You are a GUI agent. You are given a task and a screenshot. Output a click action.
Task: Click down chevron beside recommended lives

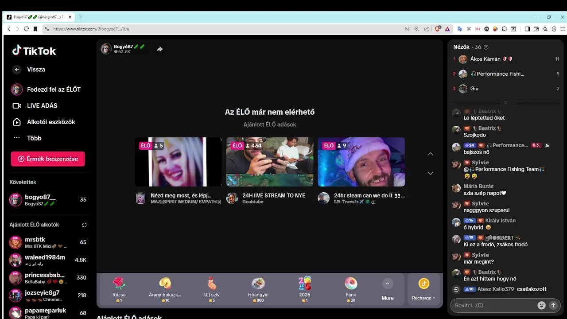[x=430, y=173]
